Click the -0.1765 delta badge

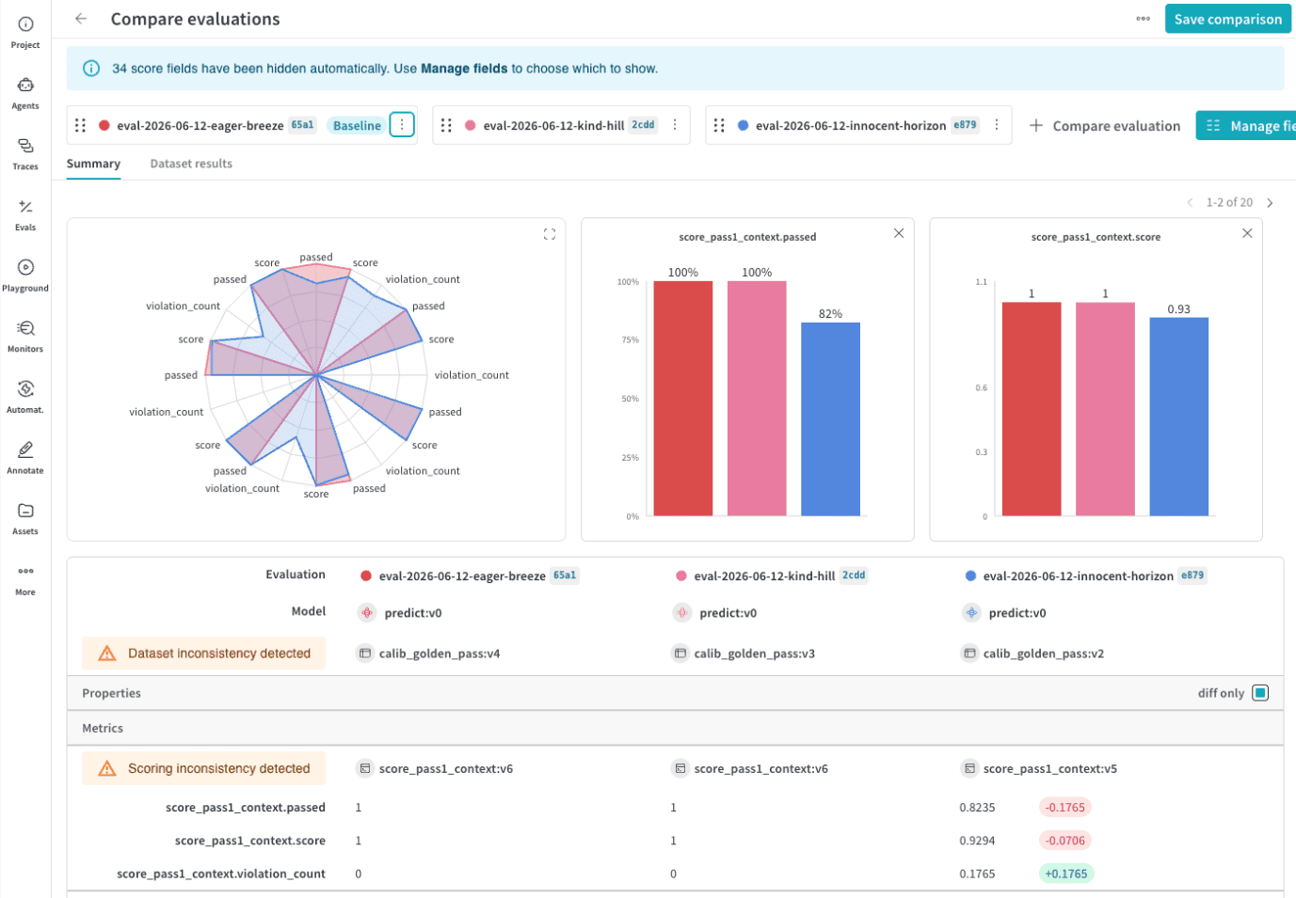[x=1065, y=808]
